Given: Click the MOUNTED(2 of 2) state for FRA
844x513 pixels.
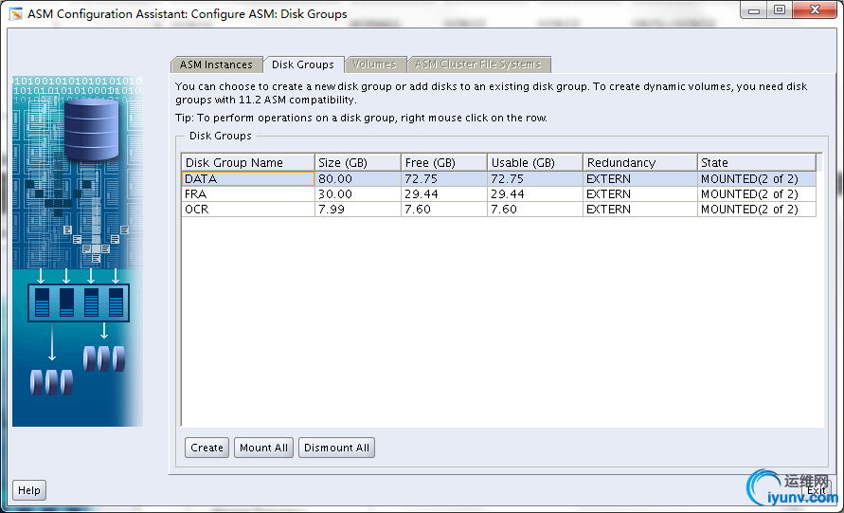Looking at the screenshot, I should pos(757,194).
